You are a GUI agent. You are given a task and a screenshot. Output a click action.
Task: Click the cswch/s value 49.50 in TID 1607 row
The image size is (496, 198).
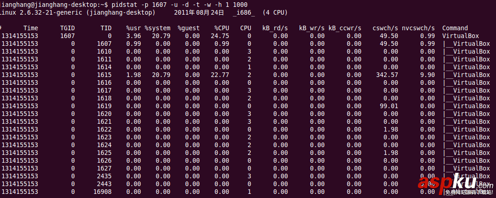(389, 44)
